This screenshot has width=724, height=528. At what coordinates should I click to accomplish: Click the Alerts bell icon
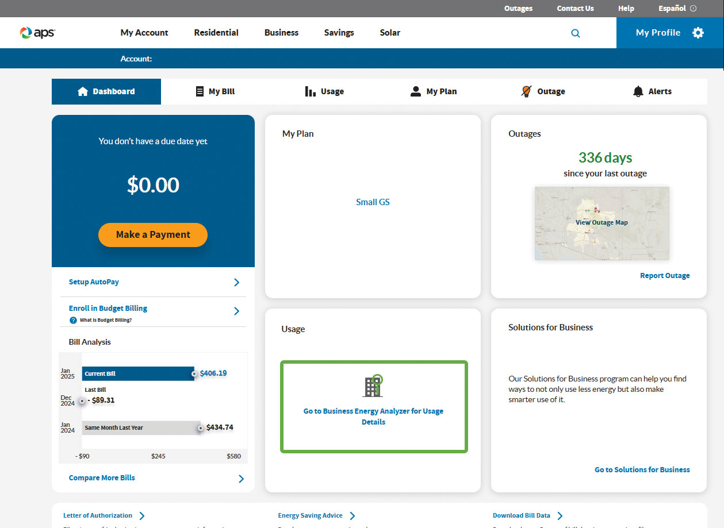click(638, 91)
